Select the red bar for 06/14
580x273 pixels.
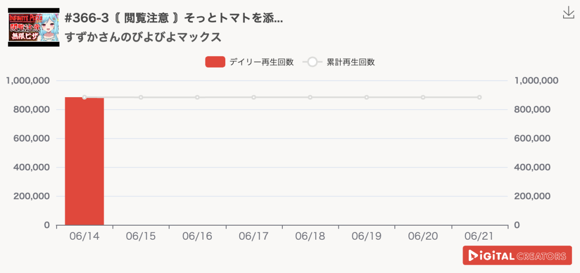[x=85, y=161]
